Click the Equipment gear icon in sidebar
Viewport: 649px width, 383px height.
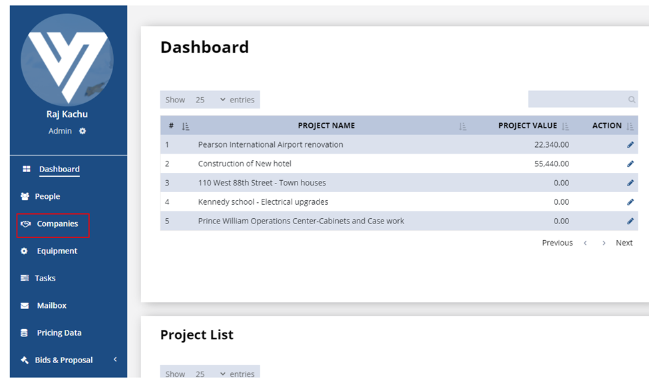tap(25, 251)
